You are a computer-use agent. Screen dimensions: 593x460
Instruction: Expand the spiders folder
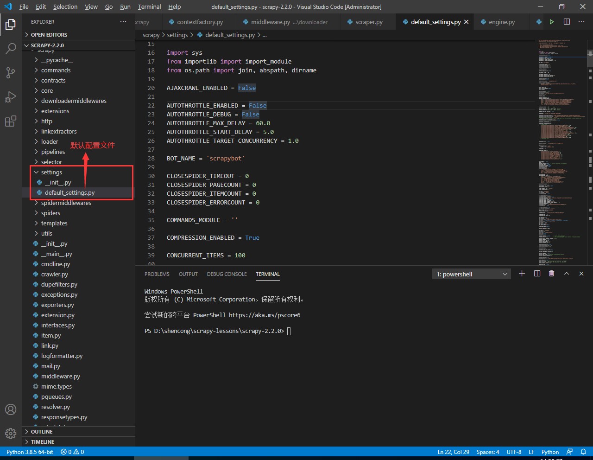50,213
